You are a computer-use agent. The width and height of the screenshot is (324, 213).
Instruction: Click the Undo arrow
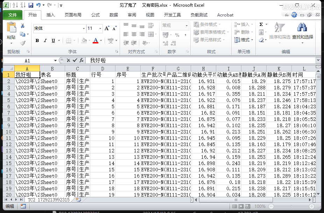(38, 5)
